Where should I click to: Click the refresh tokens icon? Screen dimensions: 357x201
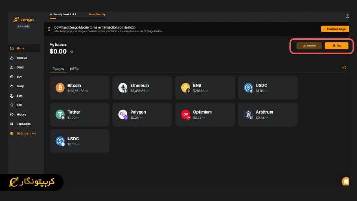point(344,68)
